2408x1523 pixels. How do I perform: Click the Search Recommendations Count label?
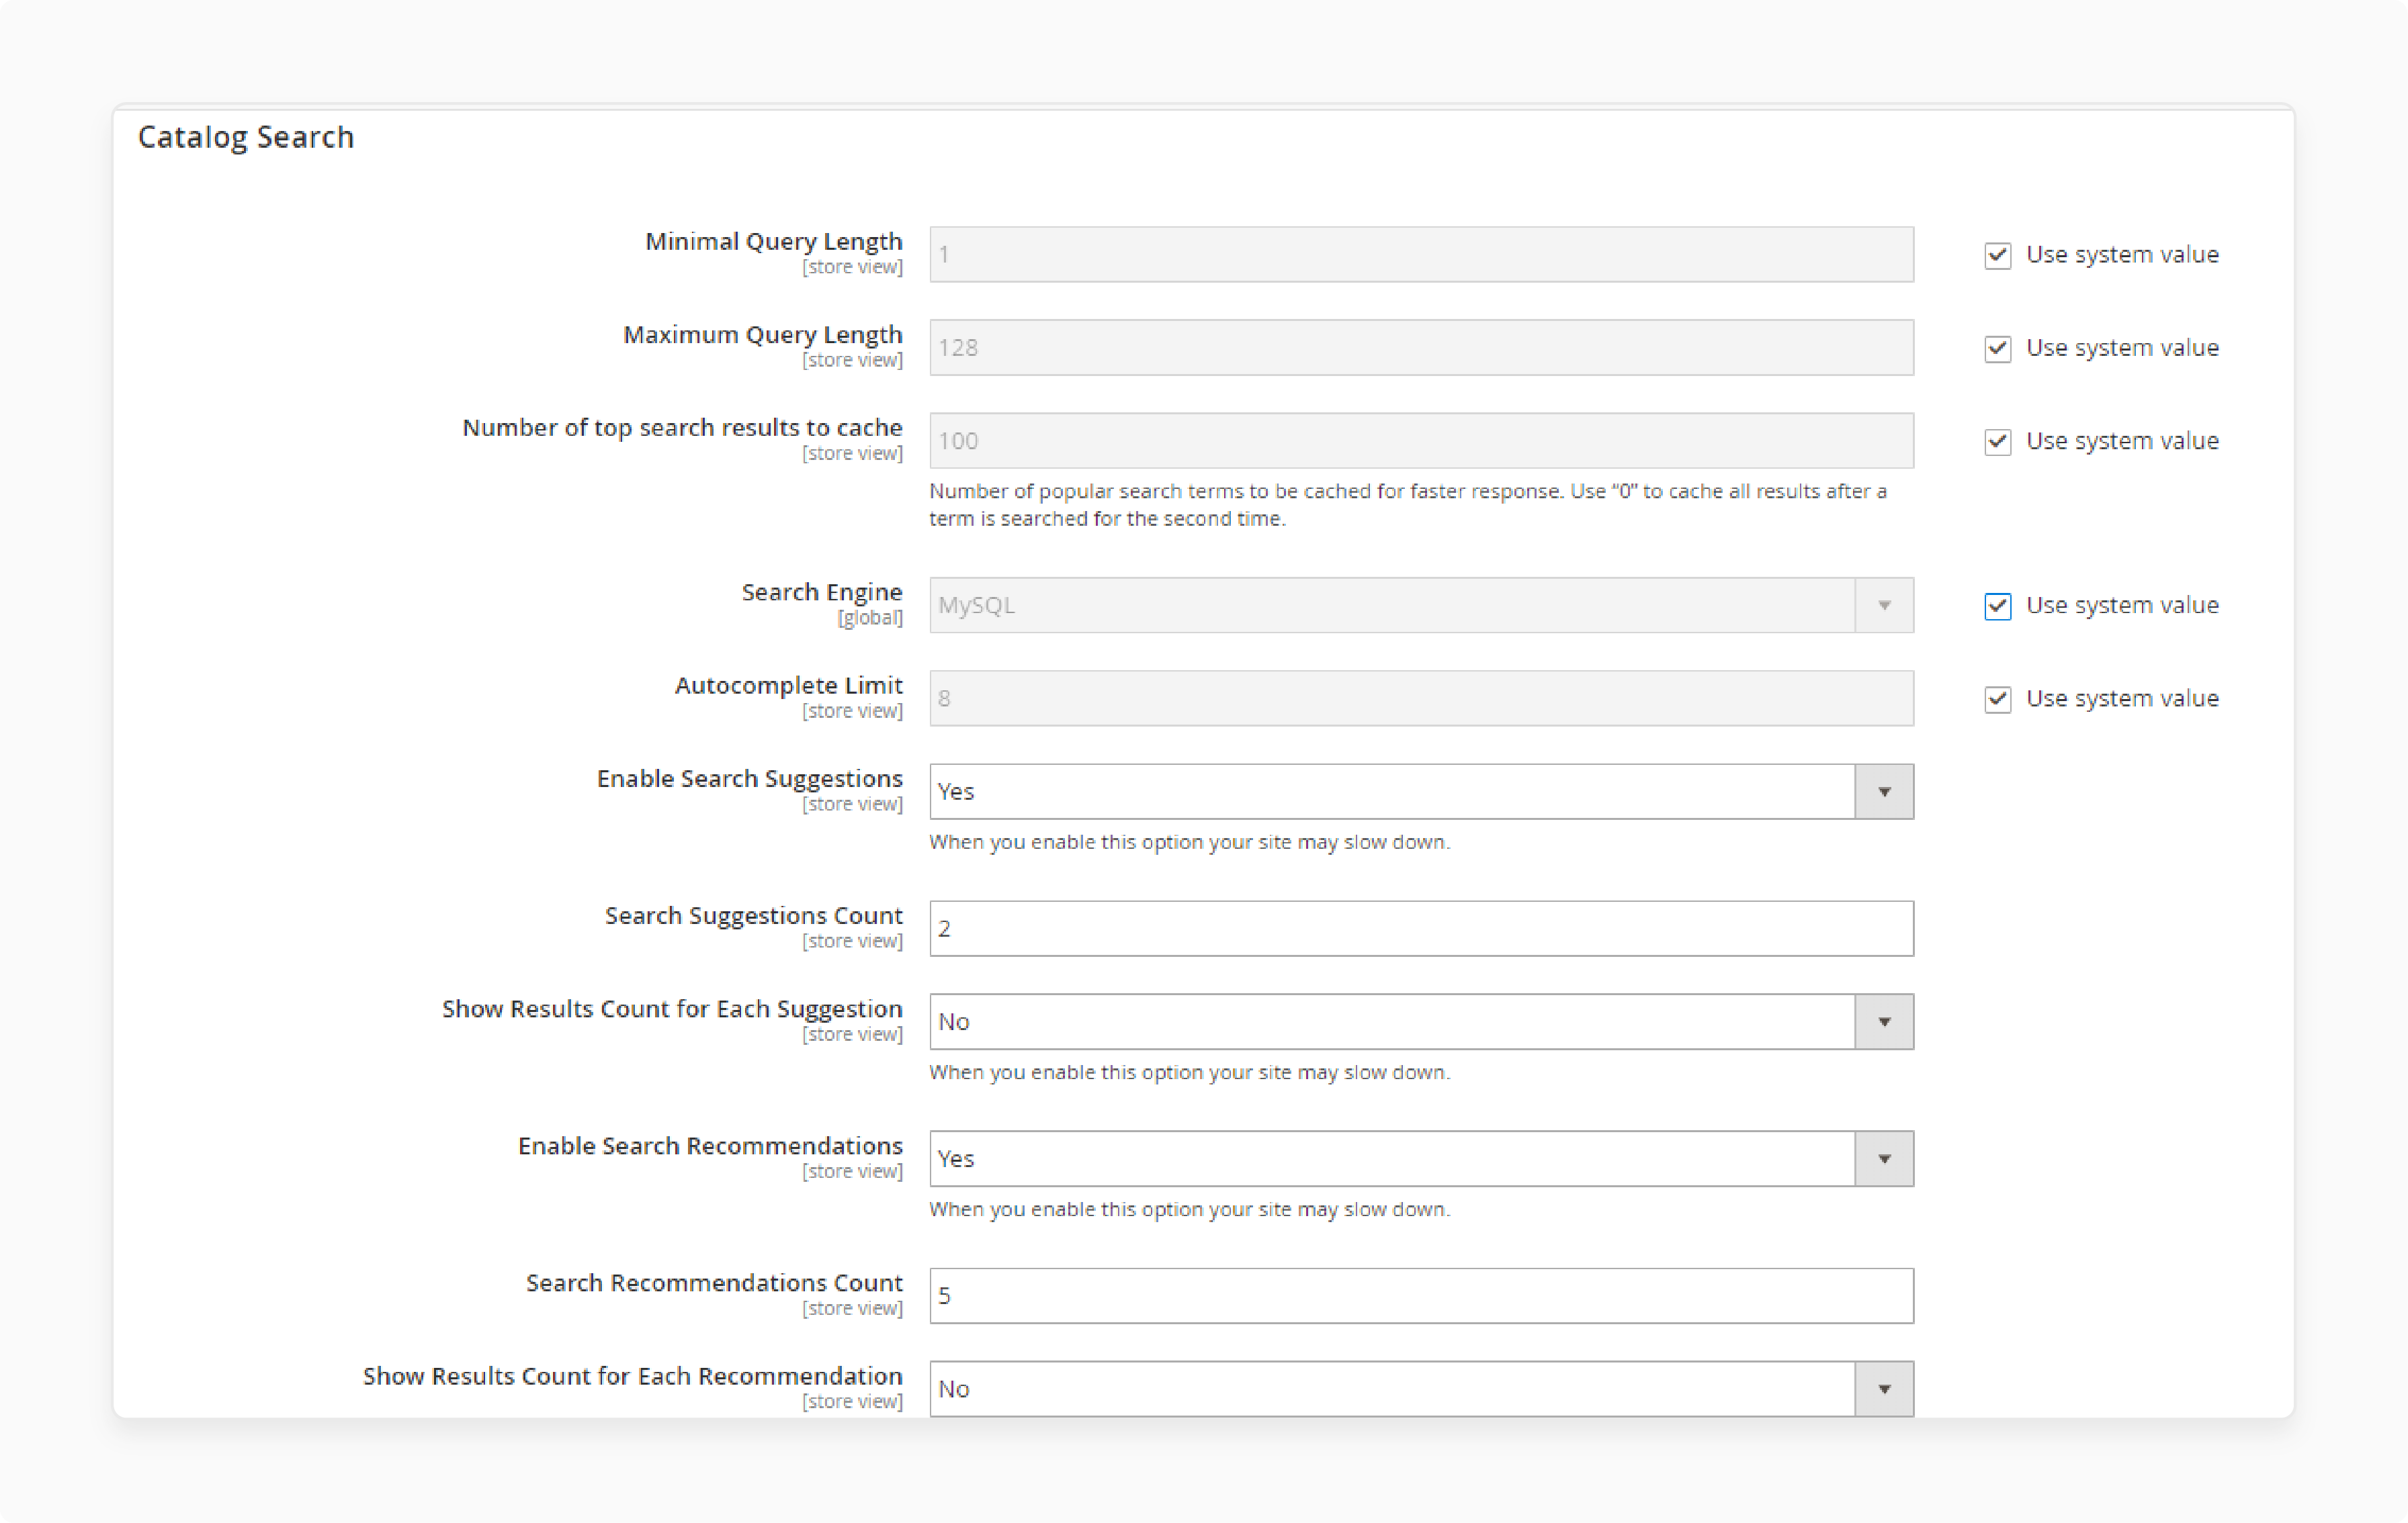(714, 1282)
